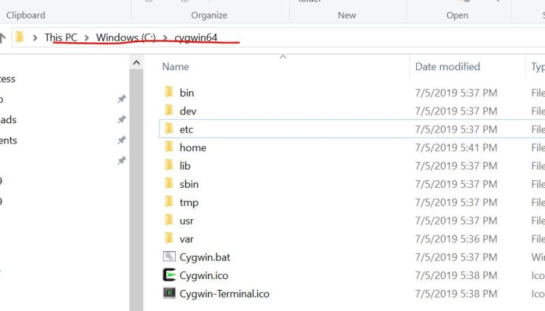This screenshot has height=311, width=545.
Task: Expand chevron before This PC in path
Action: (35, 37)
